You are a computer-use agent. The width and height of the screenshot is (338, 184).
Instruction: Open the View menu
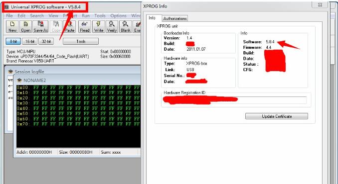53,16
